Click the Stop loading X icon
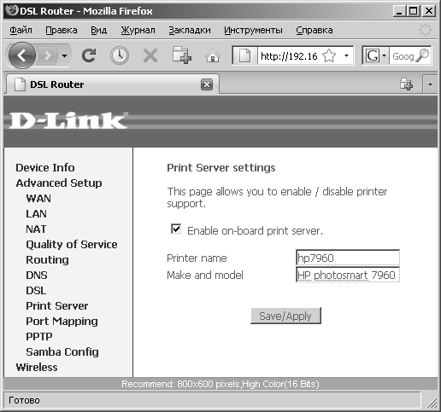441x412 pixels. [x=150, y=55]
